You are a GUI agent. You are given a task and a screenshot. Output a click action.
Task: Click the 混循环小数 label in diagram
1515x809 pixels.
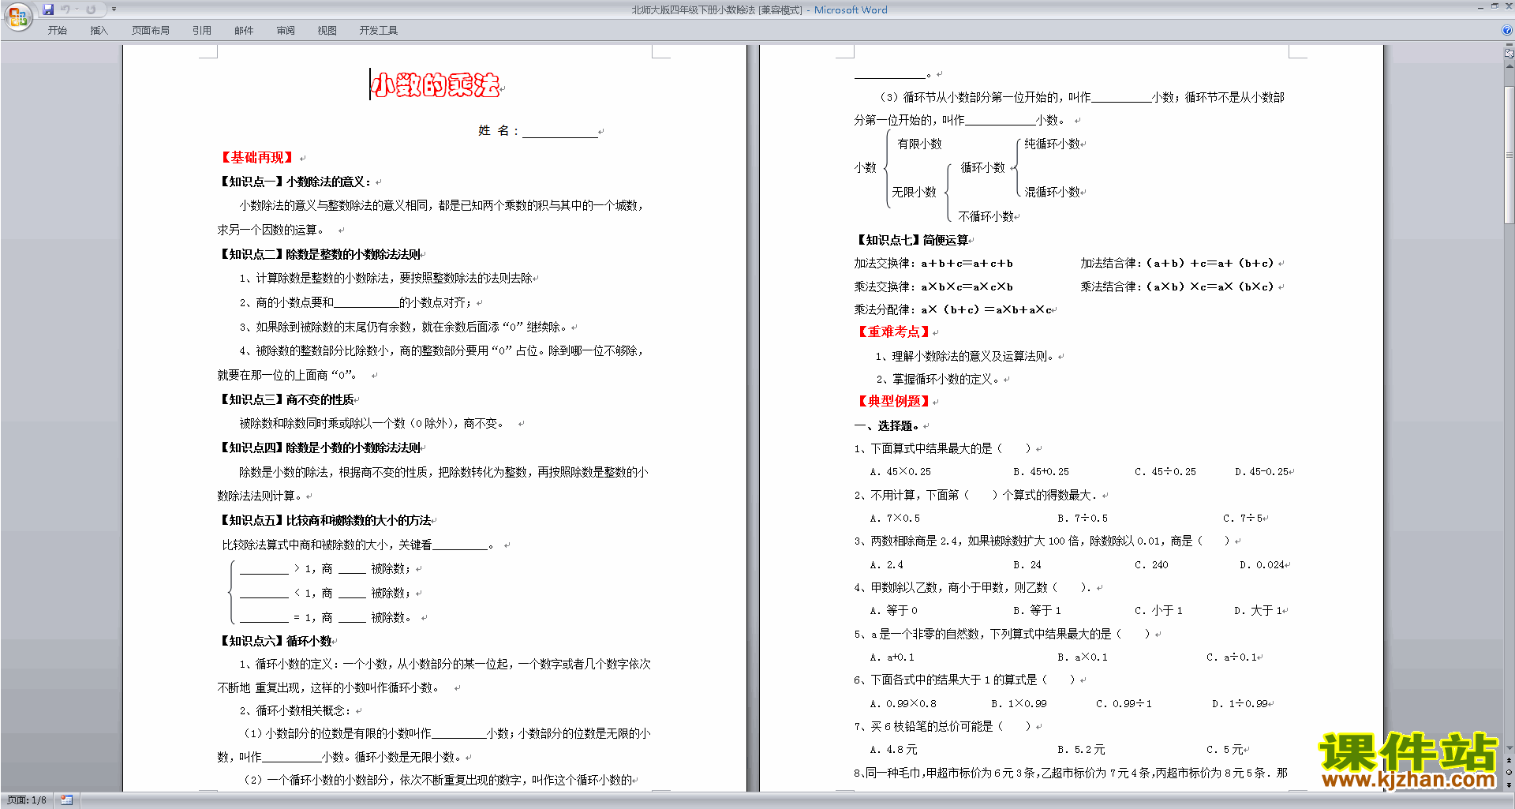(1052, 193)
